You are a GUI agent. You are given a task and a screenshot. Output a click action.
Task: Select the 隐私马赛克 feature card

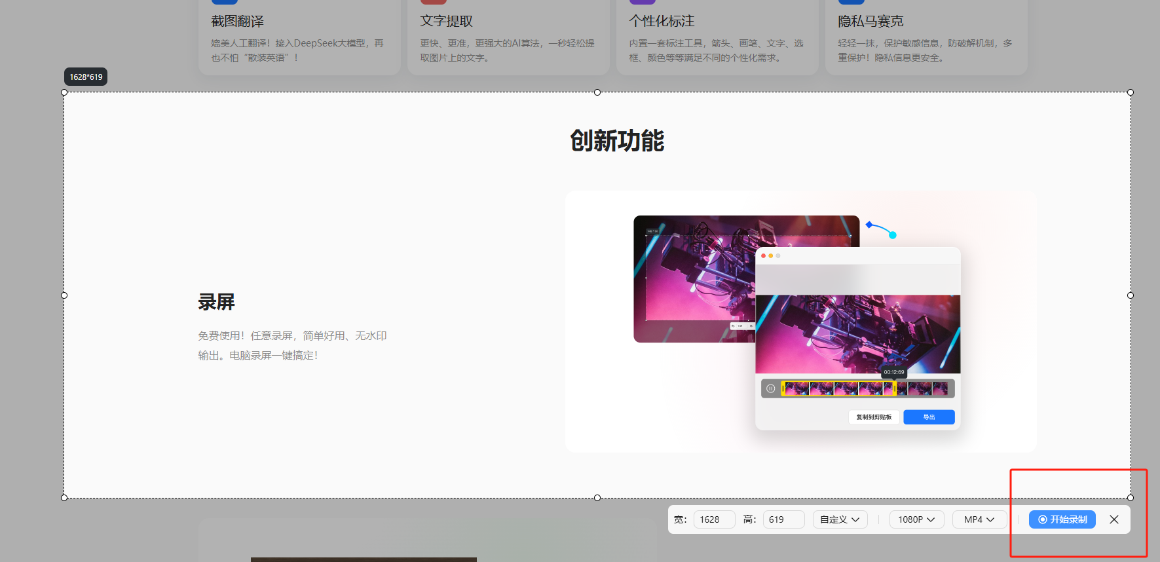tap(926, 37)
